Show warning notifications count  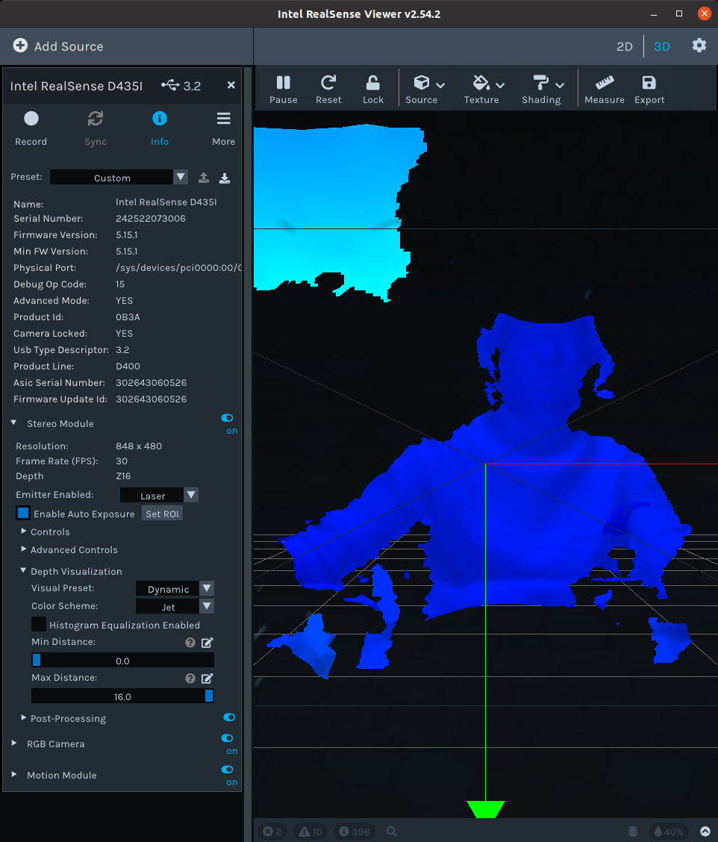click(x=310, y=832)
